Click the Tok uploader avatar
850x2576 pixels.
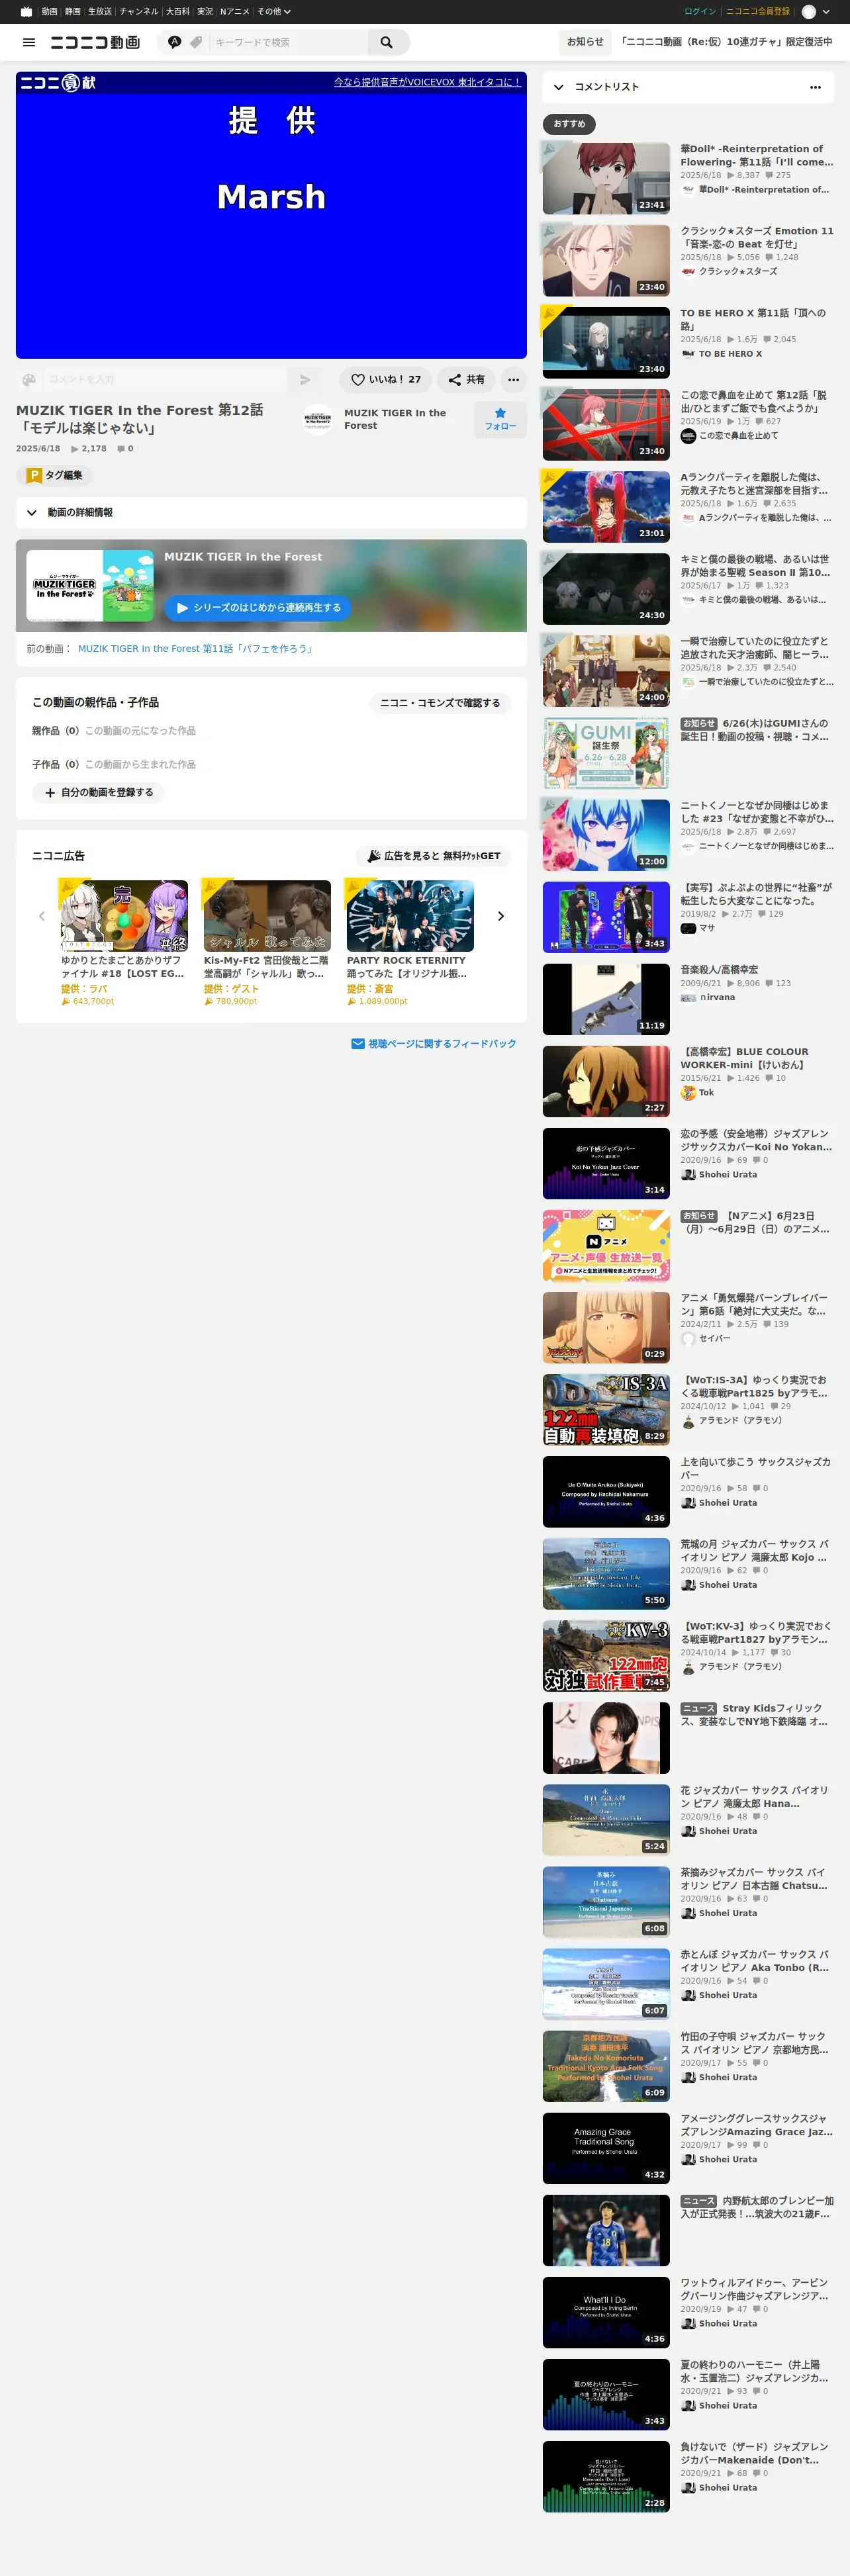(688, 1093)
